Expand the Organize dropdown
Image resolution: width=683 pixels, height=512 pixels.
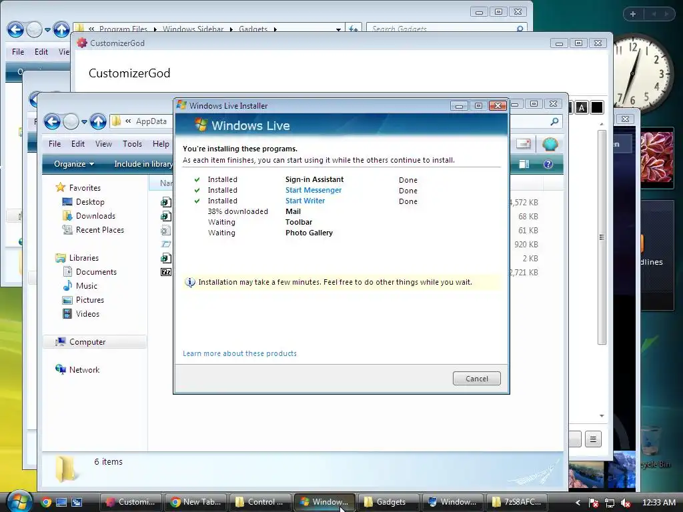click(x=74, y=164)
